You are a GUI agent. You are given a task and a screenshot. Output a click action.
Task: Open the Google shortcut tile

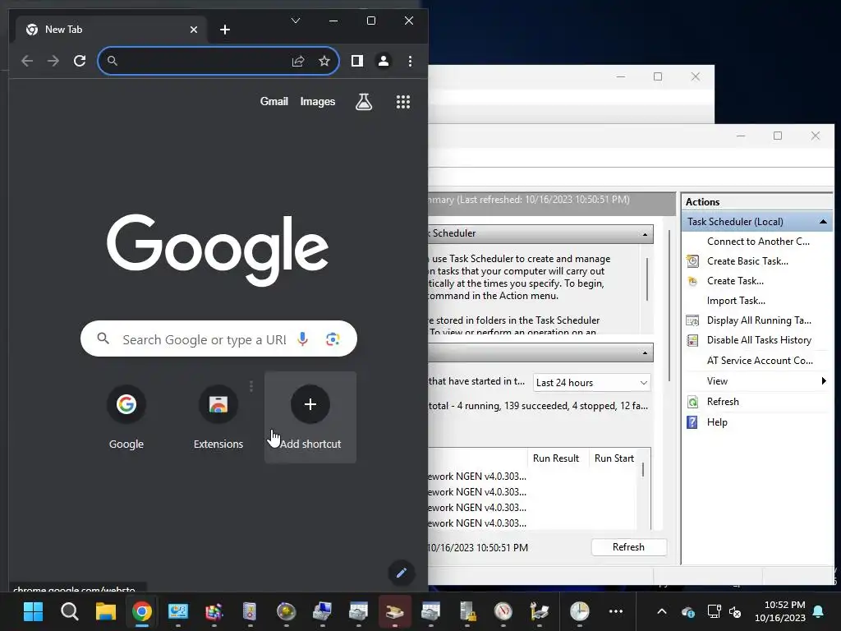pyautogui.click(x=126, y=417)
